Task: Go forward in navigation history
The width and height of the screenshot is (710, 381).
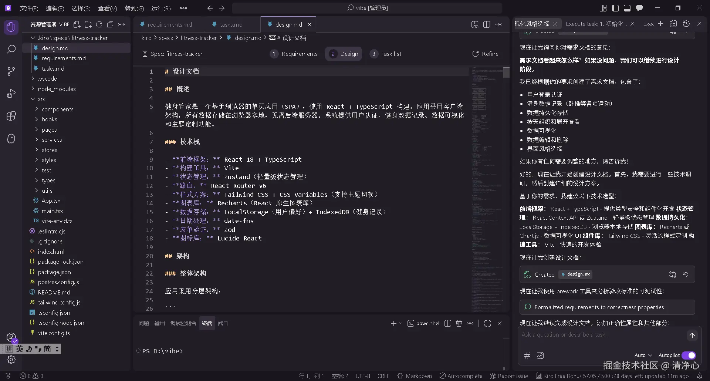Action: coord(222,8)
